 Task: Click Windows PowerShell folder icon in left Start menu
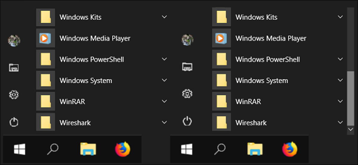click(45, 59)
